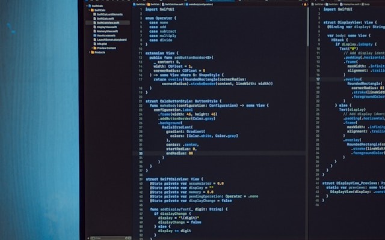Image resolution: width=385 pixels, height=240 pixels.
Task: Click 'struct DisplayView_Previews' line in right editor
Action: (353, 183)
